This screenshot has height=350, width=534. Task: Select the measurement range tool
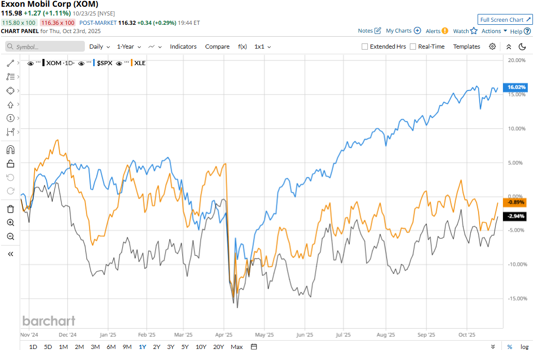[x=10, y=132]
